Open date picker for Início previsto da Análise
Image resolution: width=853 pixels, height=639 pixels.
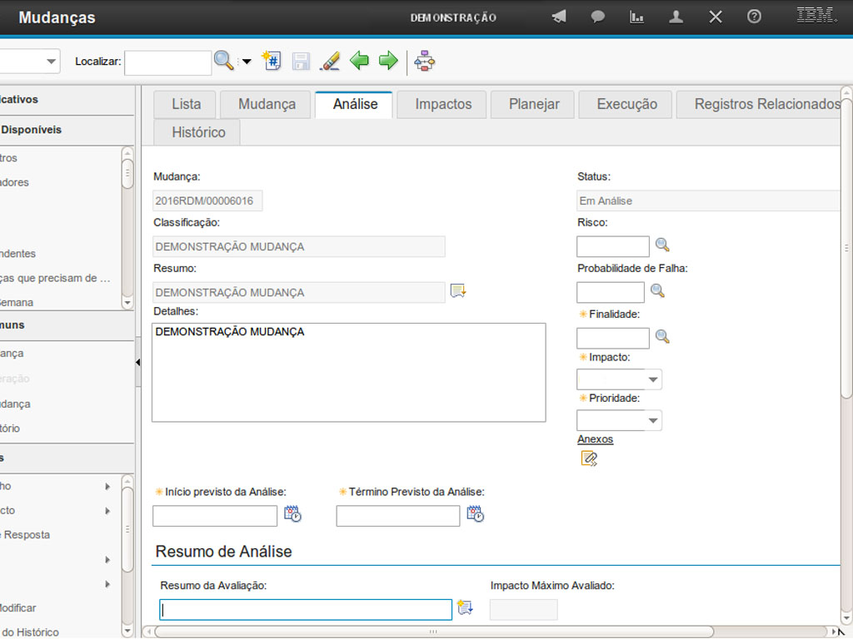(292, 514)
